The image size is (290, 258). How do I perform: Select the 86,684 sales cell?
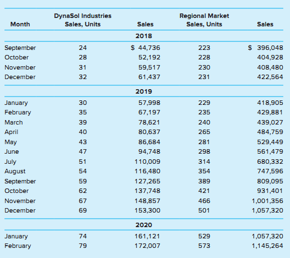[149, 142]
